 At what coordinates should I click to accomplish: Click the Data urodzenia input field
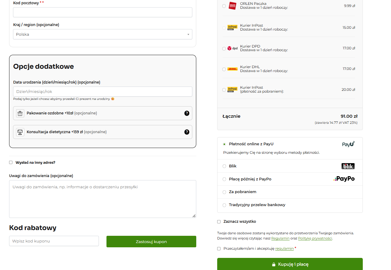click(x=103, y=92)
